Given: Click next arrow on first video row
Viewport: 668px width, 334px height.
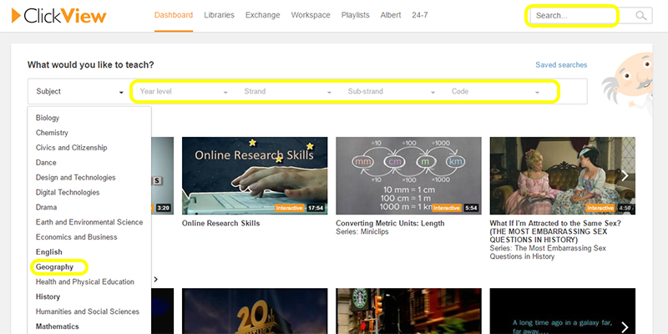Looking at the screenshot, I should click(x=624, y=175).
